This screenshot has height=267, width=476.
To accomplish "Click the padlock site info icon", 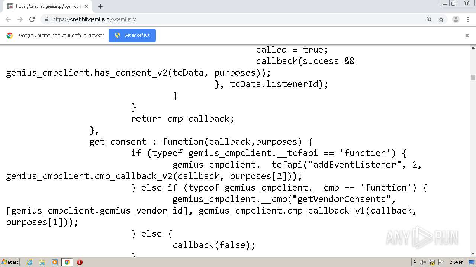I will pos(46,19).
